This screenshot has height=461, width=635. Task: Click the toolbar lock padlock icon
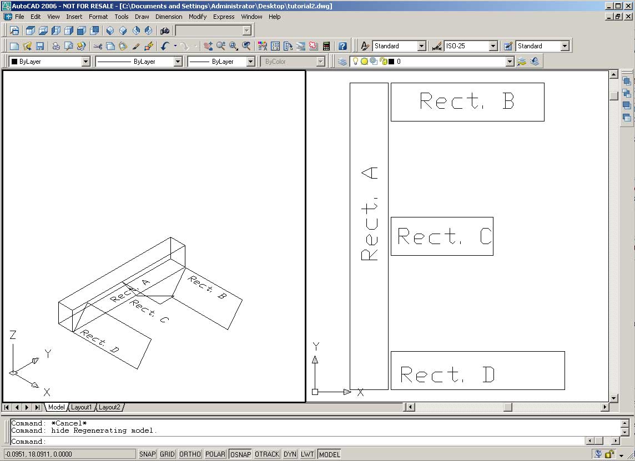coord(609,454)
